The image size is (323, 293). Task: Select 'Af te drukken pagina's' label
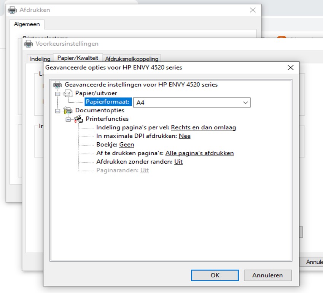[130, 153]
